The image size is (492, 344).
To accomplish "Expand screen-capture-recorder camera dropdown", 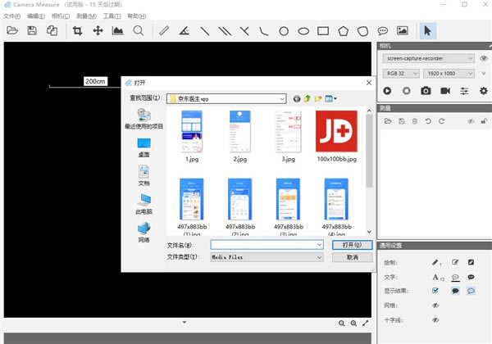I will (x=469, y=58).
